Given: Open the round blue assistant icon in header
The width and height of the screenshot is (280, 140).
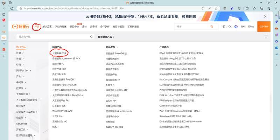Looking at the screenshot, I should pos(236,27).
